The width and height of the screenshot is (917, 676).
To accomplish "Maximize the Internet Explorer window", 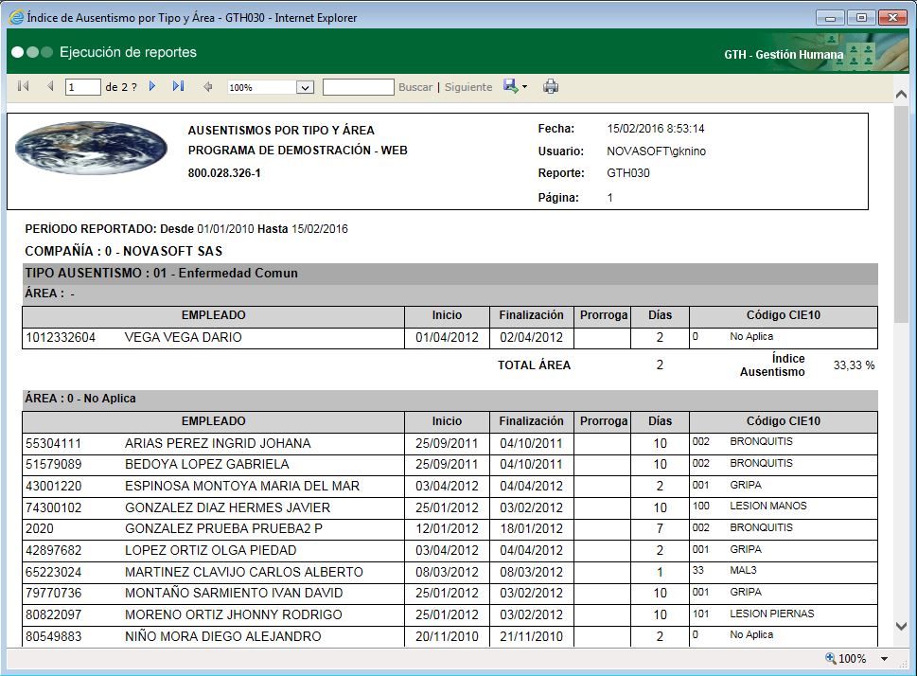I will 861,18.
